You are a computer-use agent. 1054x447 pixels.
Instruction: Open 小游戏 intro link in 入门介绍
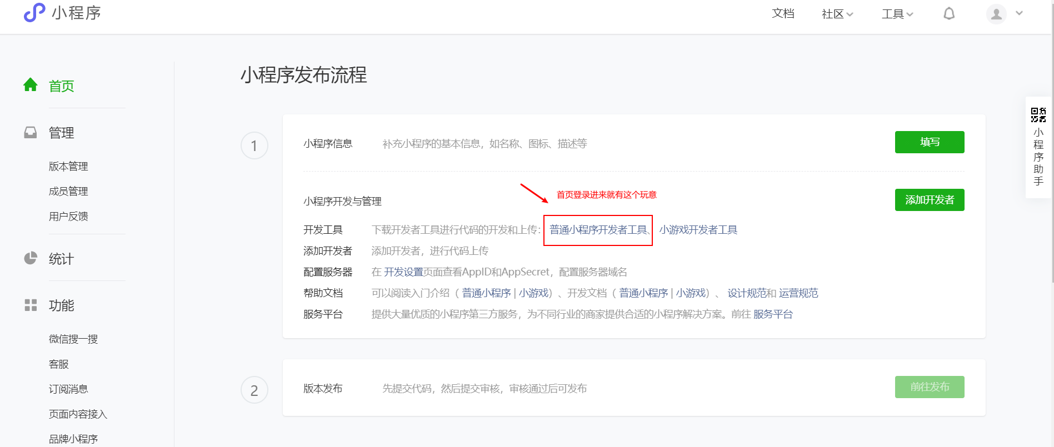[x=534, y=293]
